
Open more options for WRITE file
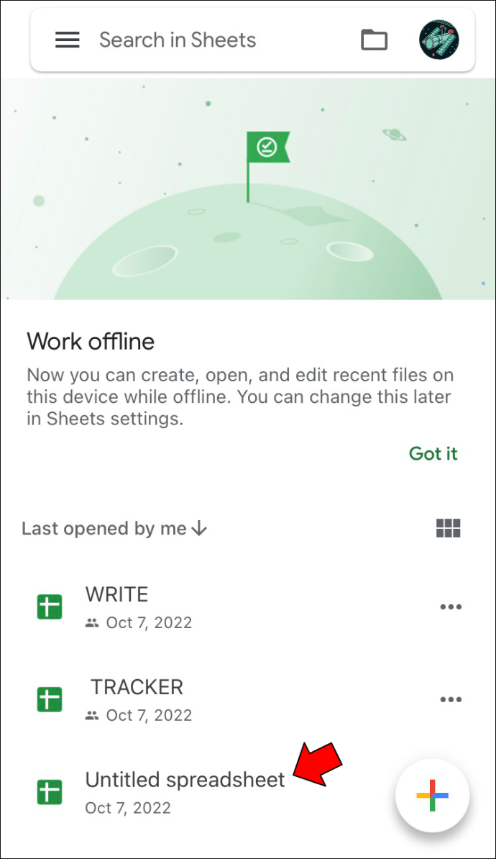click(451, 607)
